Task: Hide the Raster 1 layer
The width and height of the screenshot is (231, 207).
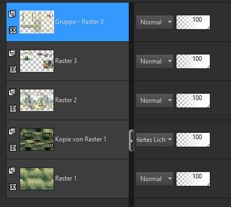Action: pos(13,187)
